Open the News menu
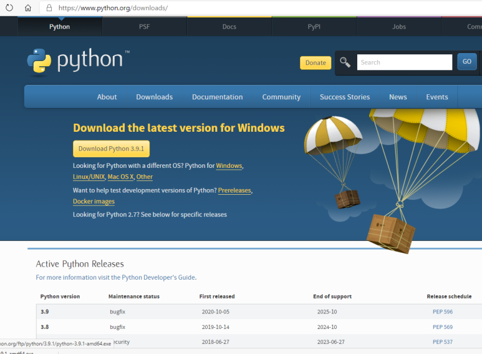This screenshot has width=482, height=354. click(398, 97)
